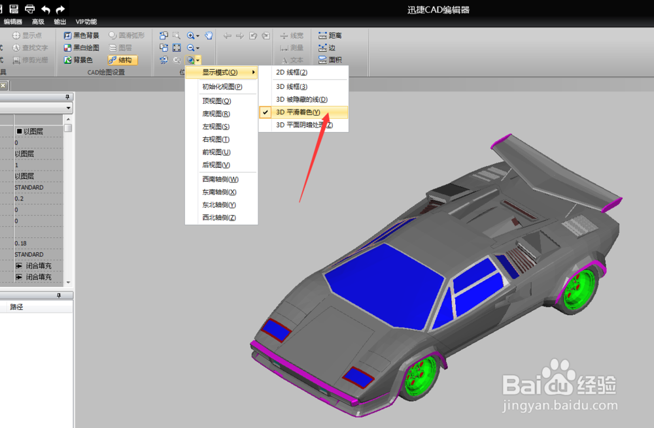This screenshot has width=654, height=428.
Task: Click the 边 edge measure tool
Action: pos(326,48)
